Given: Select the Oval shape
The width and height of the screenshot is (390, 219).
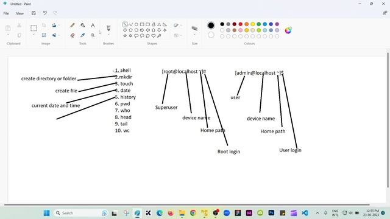Looking at the screenshot, I should [136, 24].
